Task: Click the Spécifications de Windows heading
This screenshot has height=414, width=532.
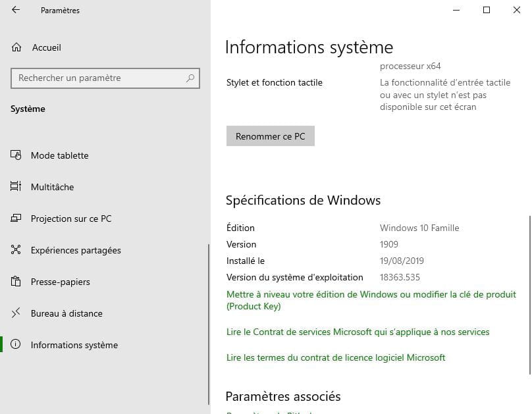Action: click(303, 200)
